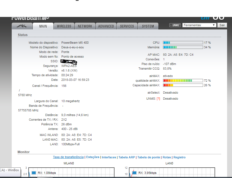The width and height of the screenshot is (232, 178).
Task: Click TX power value 26 dBm
Action: [67, 124]
